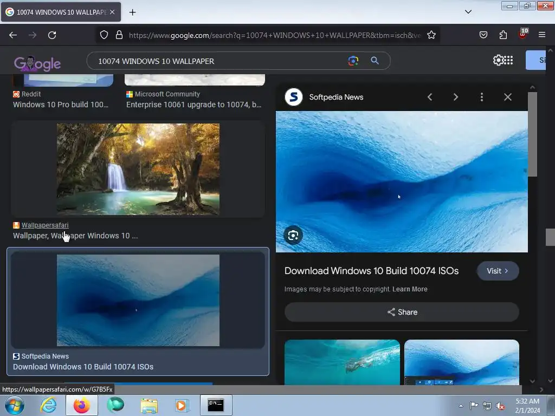
Task: Open Microsoft Community Enterprise 10061 result
Action: click(194, 105)
